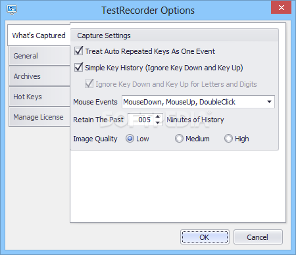Select High image quality
Screen dimensions: 296x255
(228, 139)
